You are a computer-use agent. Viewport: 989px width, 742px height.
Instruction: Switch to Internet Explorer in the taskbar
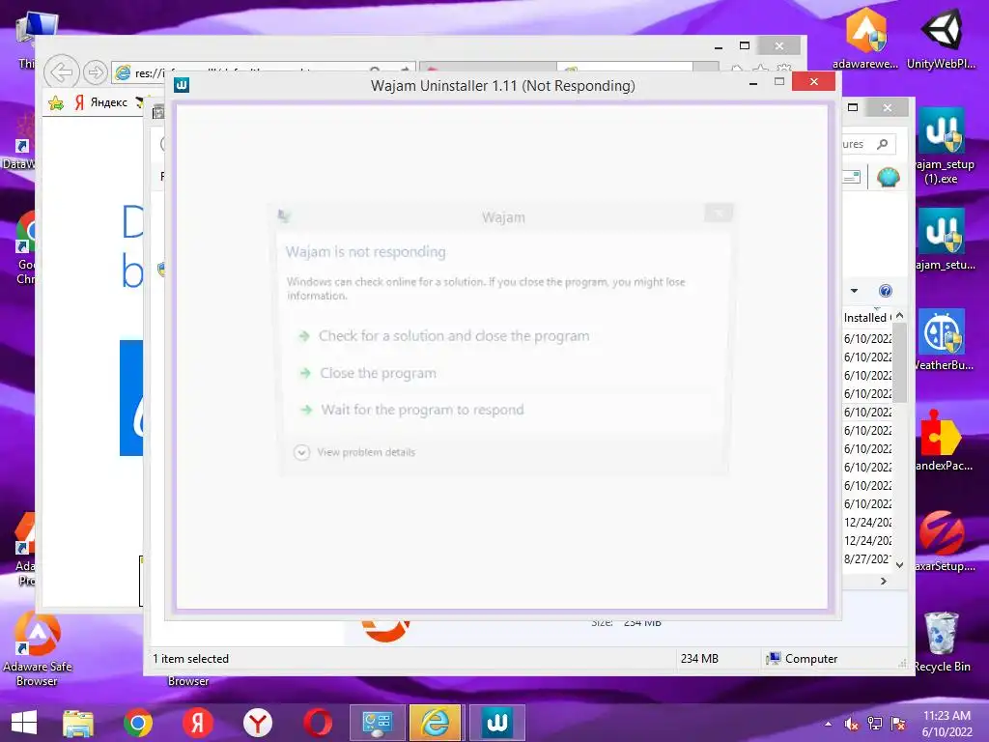[436, 723]
